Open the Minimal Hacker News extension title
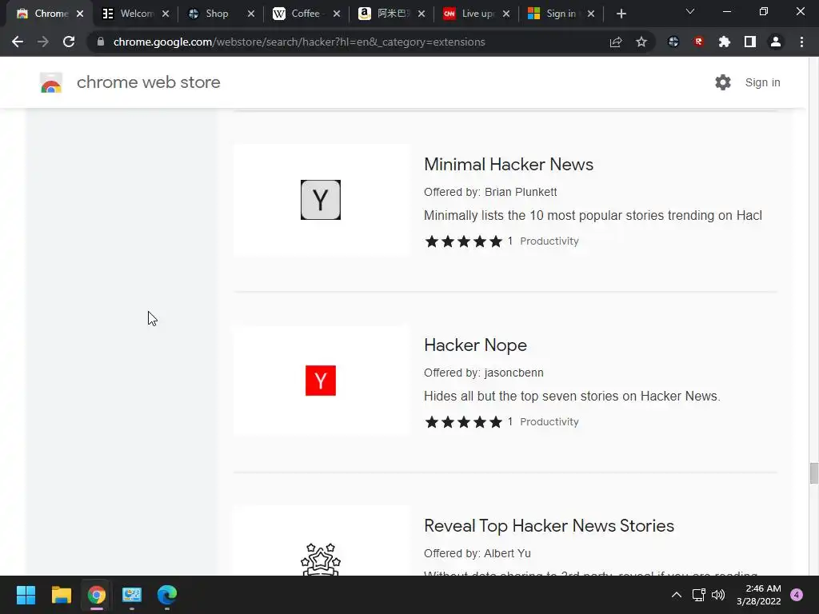The image size is (819, 614). [x=509, y=165]
